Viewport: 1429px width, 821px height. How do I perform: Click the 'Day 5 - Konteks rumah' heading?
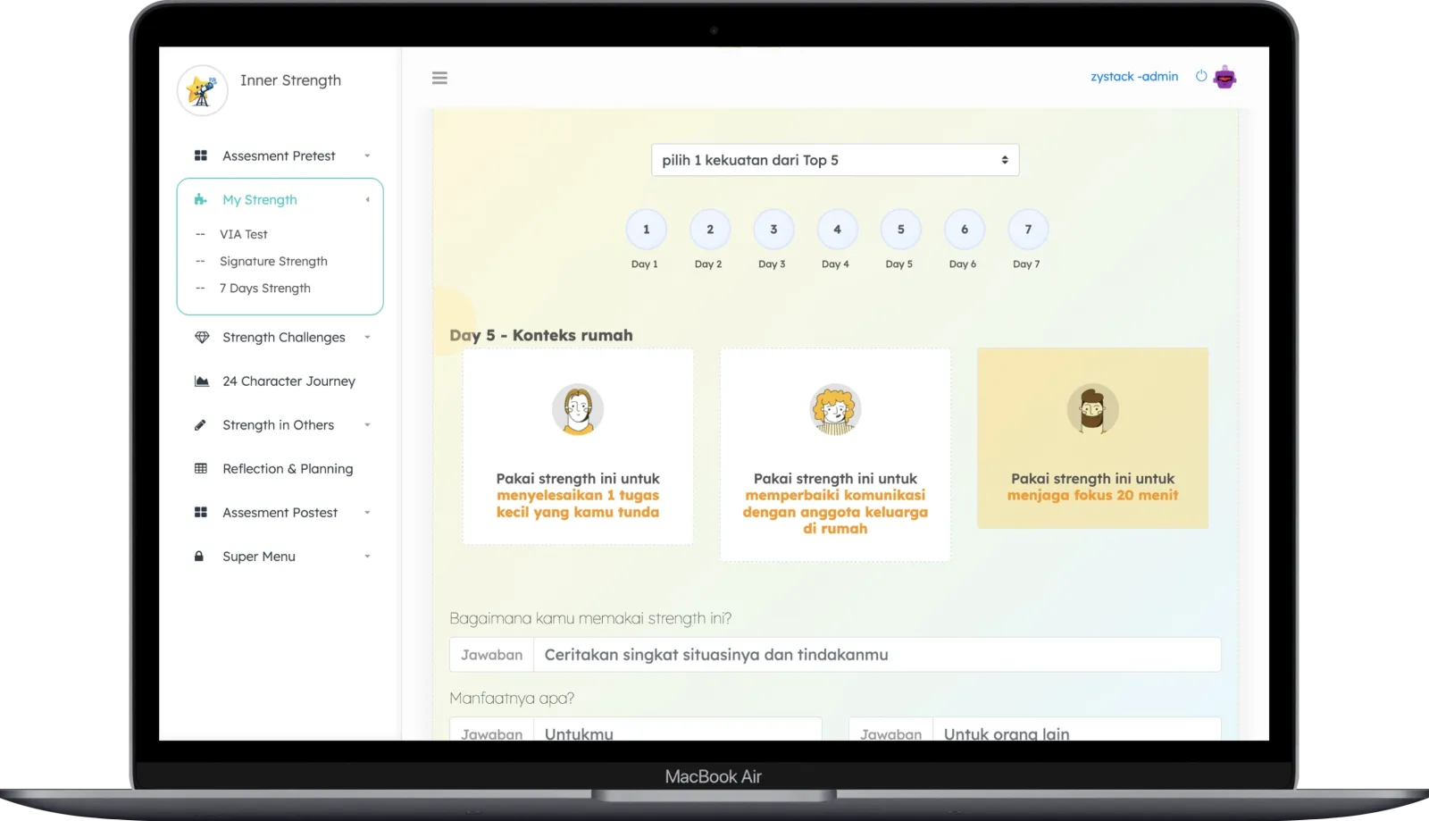pos(541,335)
